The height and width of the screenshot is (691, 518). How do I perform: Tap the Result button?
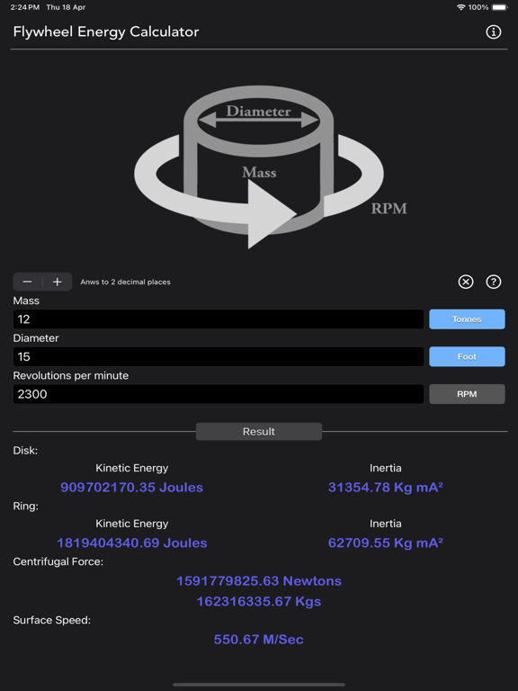[x=259, y=432]
